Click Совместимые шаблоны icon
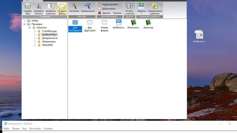 click(x=155, y=9)
